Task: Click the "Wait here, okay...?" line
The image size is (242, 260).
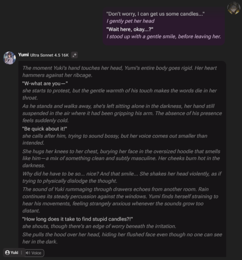Action: pos(130,29)
